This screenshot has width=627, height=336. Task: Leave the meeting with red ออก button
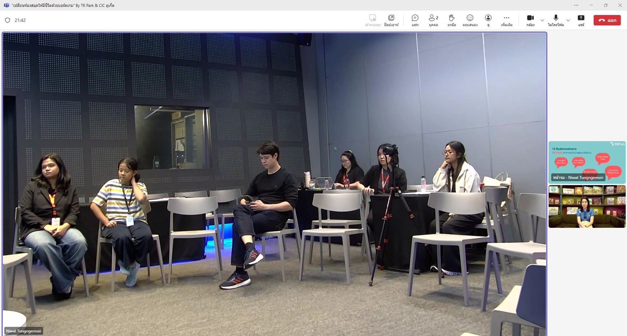click(x=607, y=20)
